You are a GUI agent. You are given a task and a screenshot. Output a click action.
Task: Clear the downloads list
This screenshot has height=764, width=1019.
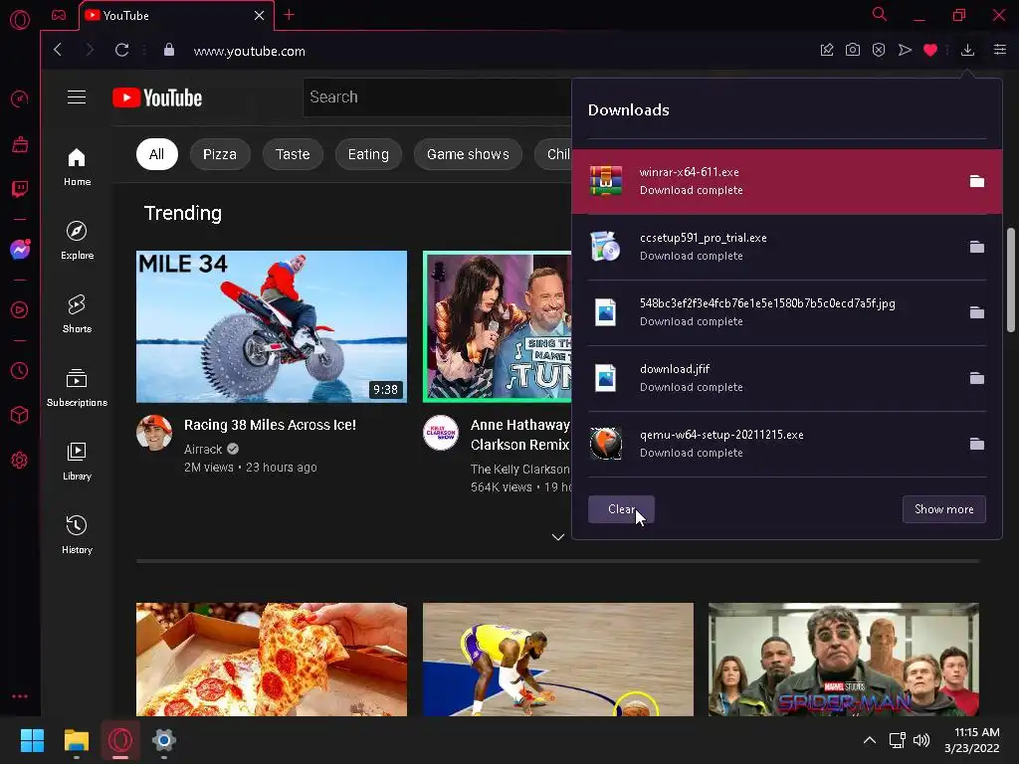621,509
